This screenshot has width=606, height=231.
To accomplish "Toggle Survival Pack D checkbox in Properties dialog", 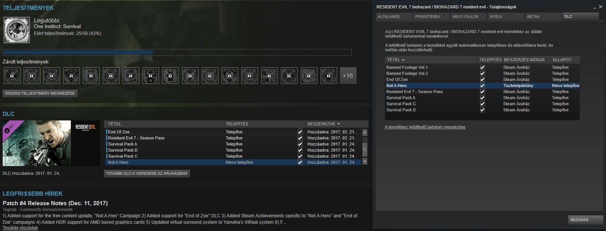I will click(x=483, y=110).
